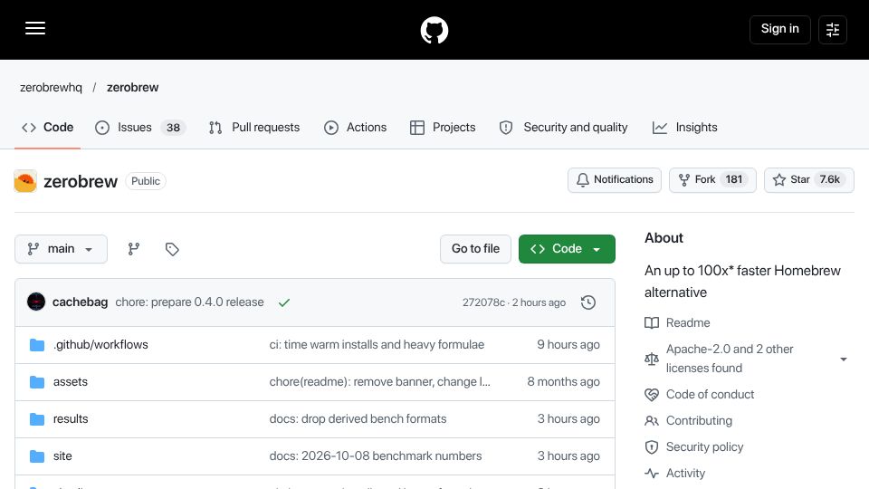Expand licenses found dropdown arrow
This screenshot has height=489, width=869.
coord(844,360)
